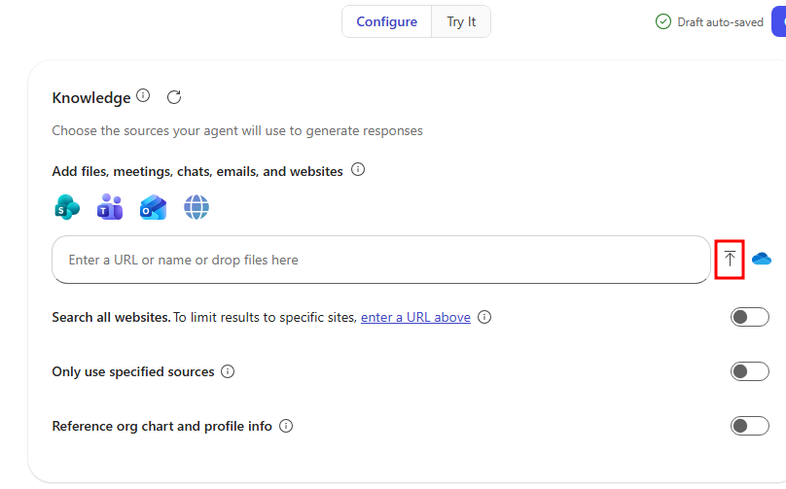
Task: Open info for Reference org chart
Action: (286, 426)
